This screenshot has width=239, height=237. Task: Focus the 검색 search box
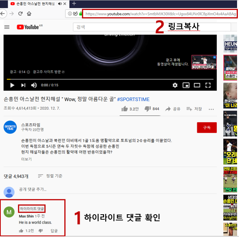click(x=151, y=27)
